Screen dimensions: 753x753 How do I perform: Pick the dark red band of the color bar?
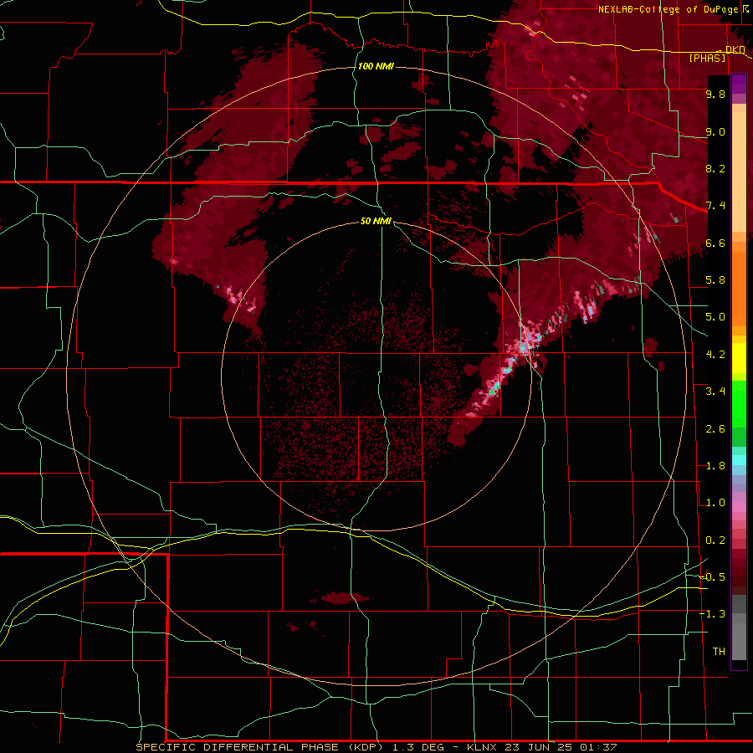(x=739, y=571)
